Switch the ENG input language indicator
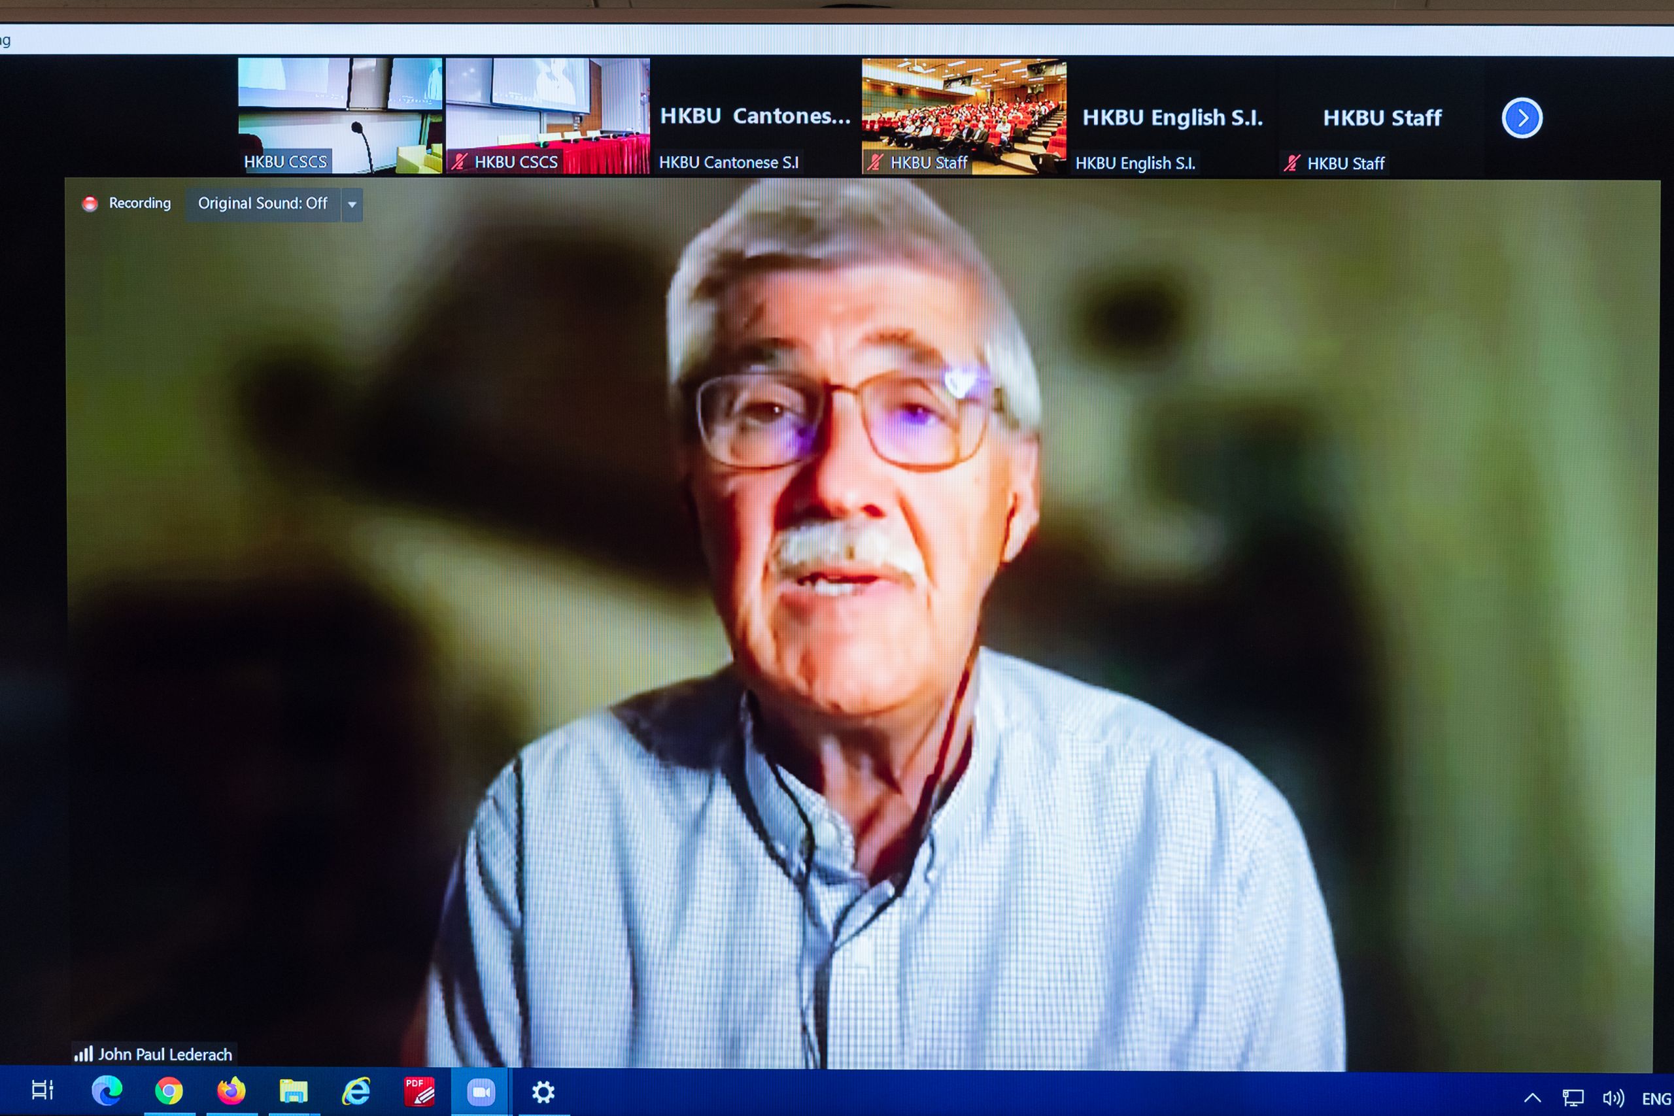This screenshot has height=1116, width=1674. coord(1656,1098)
